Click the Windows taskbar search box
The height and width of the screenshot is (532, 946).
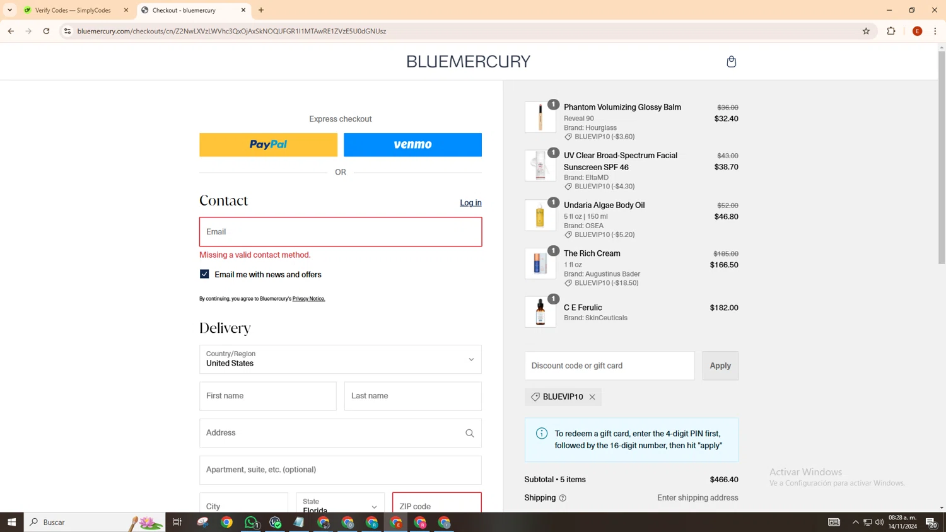pyautogui.click(x=95, y=522)
